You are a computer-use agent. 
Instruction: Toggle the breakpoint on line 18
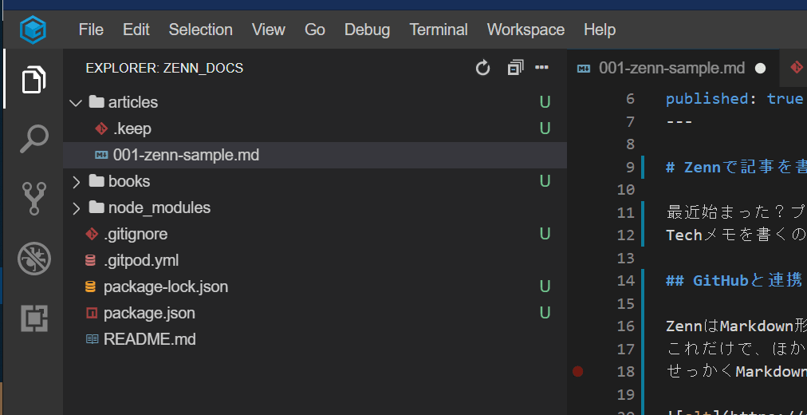pyautogui.click(x=578, y=371)
